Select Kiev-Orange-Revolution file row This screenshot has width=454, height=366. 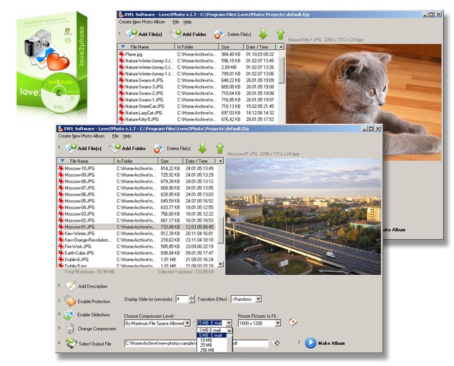pyautogui.click(x=137, y=240)
